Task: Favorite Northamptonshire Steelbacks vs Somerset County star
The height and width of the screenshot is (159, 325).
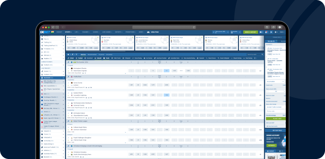Action: [x=68, y=105]
